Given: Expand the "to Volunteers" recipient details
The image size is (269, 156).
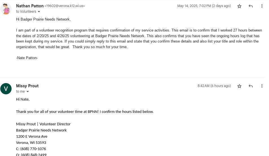Looking at the screenshot, I should (39, 12).
